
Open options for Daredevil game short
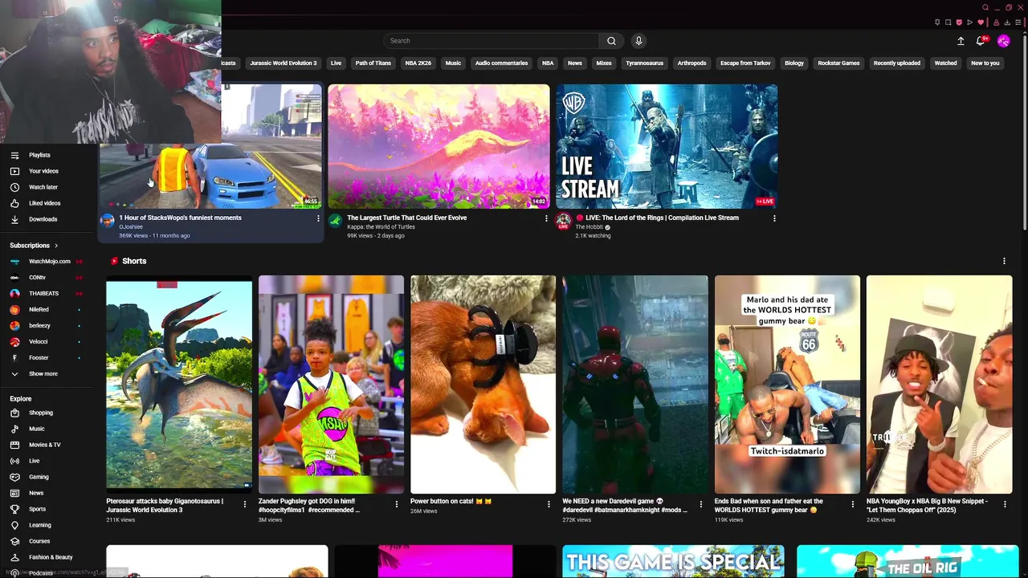click(x=700, y=504)
